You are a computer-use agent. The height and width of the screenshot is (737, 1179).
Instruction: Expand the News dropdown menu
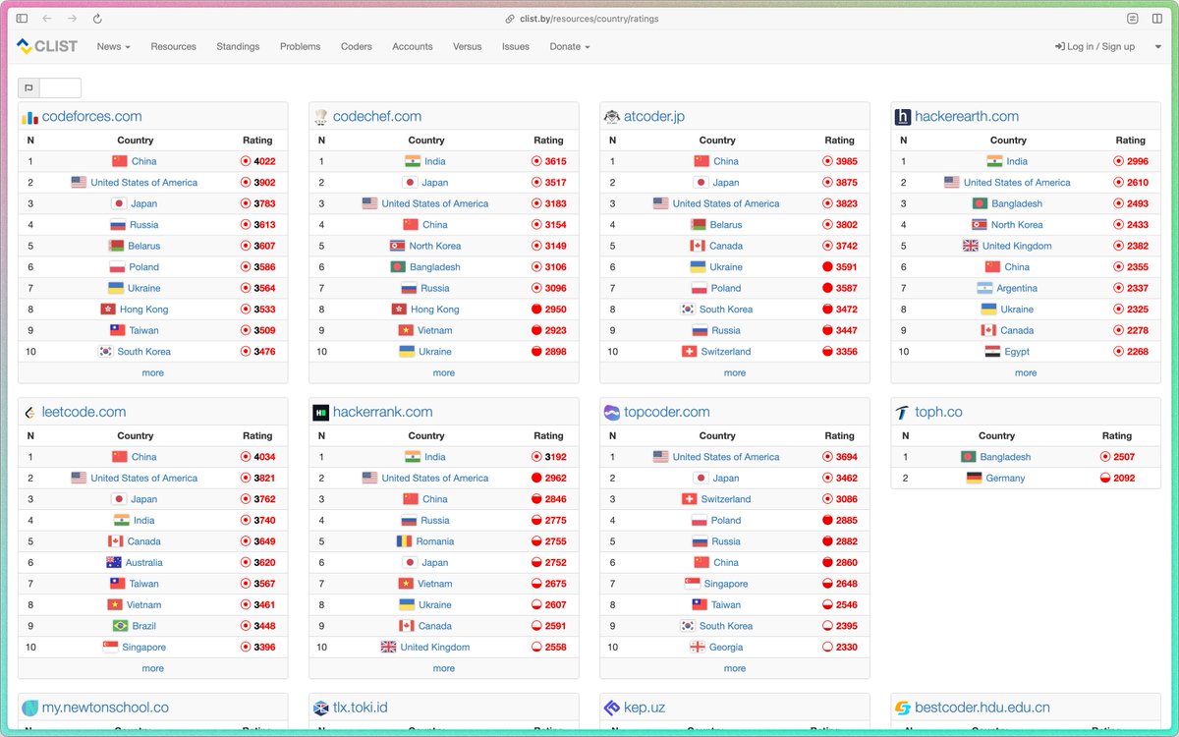tap(113, 46)
